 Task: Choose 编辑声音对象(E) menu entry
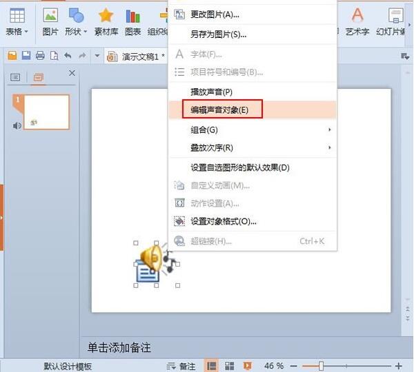click(x=252, y=110)
